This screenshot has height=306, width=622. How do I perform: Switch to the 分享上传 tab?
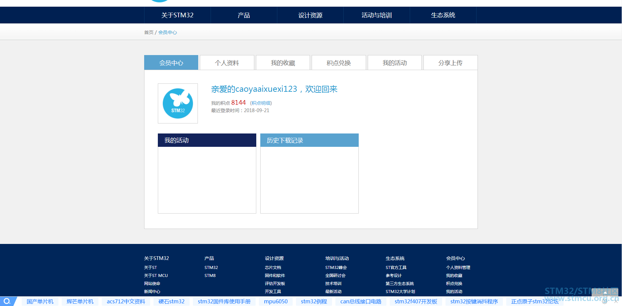pos(450,63)
